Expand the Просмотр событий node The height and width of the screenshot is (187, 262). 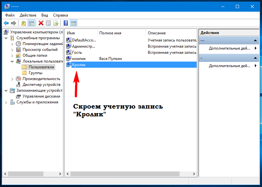pyautogui.click(x=12, y=50)
